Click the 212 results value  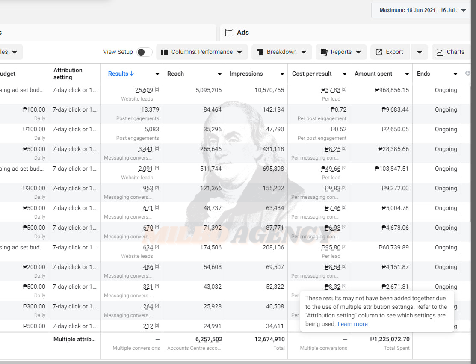[148, 326]
